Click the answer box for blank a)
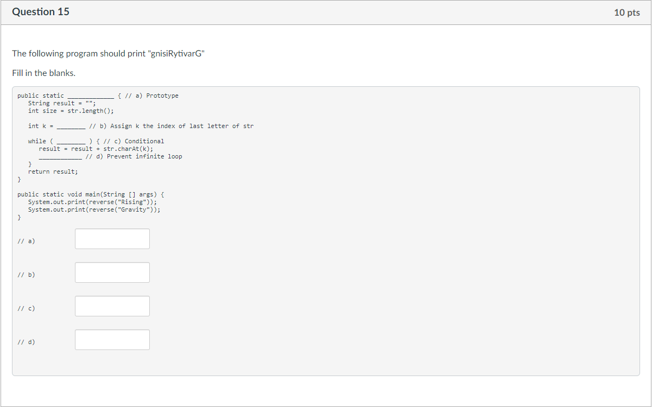Screen dimensions: 652x407 click(x=112, y=239)
